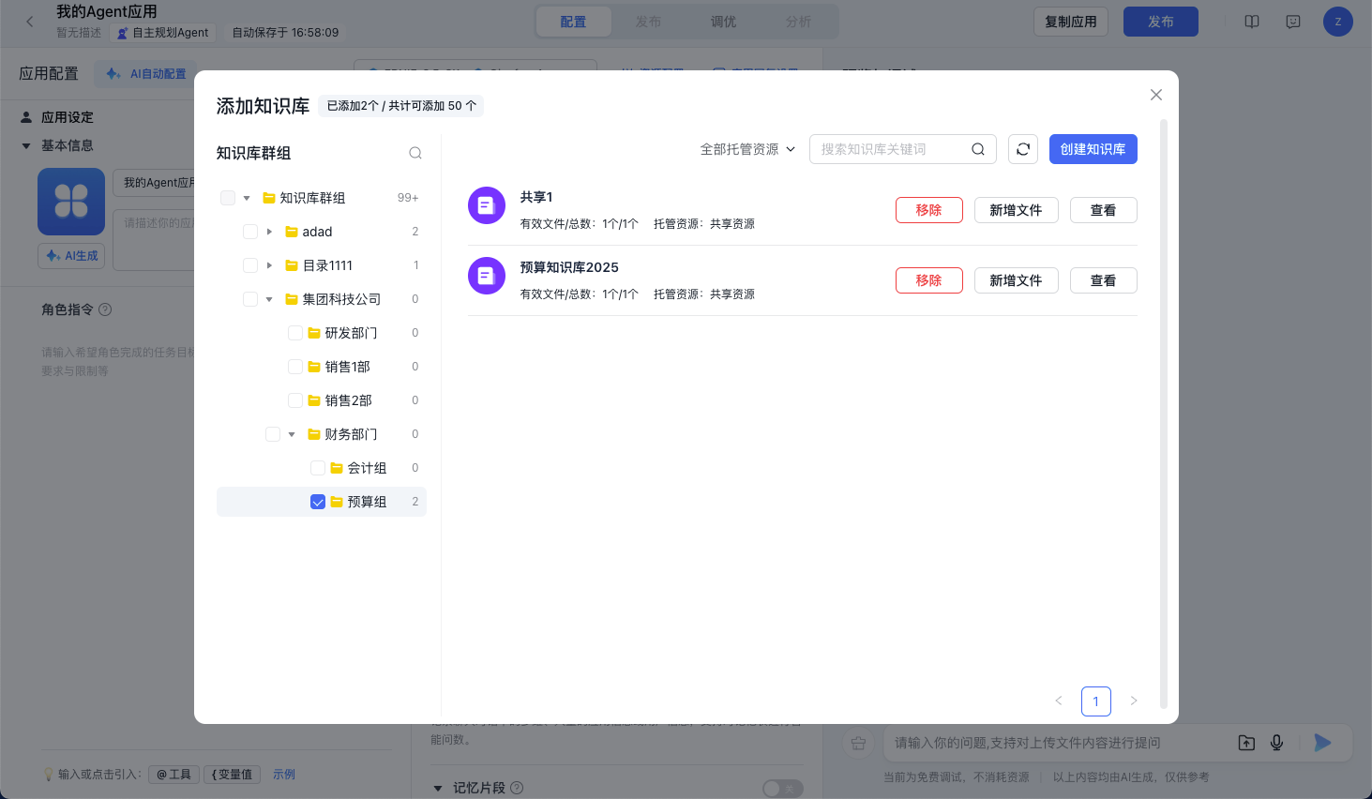Remove the 共享1 knowledge base
Screen dimensions: 1372x799
(929, 210)
